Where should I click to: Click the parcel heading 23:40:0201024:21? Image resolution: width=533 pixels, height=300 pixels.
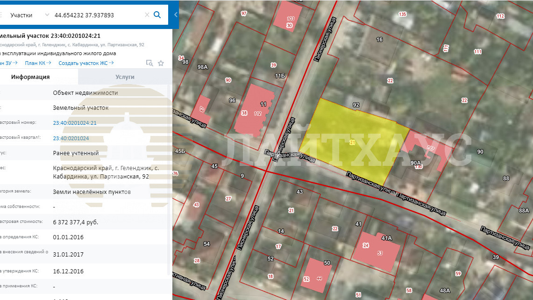(x=50, y=36)
